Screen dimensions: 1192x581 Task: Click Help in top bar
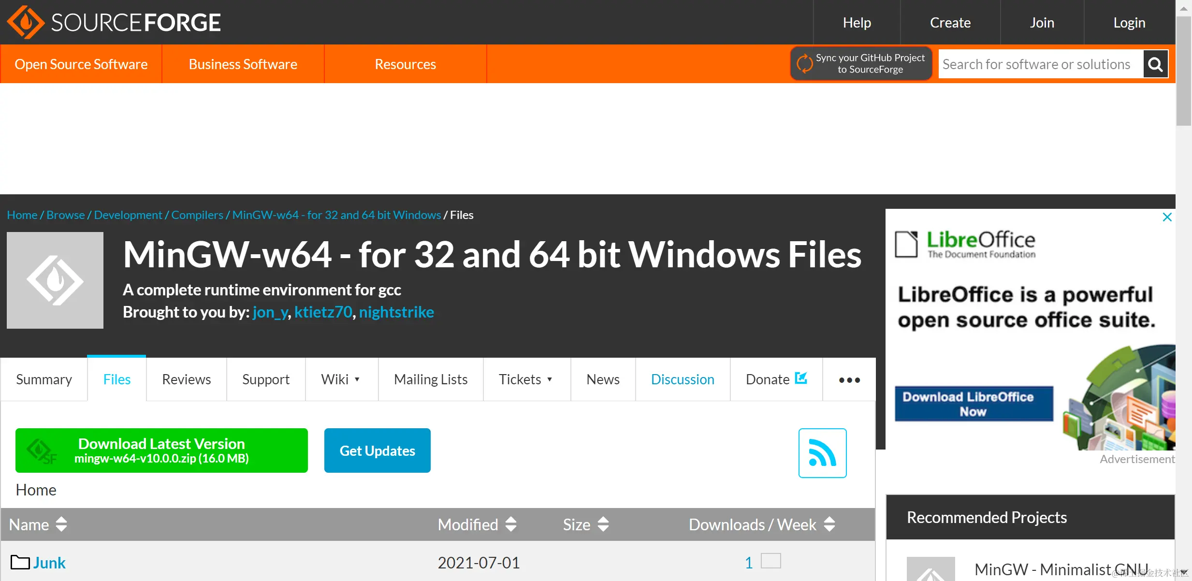pyautogui.click(x=857, y=22)
